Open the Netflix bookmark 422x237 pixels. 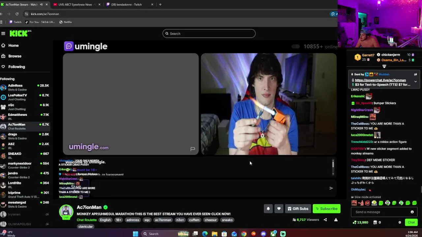point(65,22)
